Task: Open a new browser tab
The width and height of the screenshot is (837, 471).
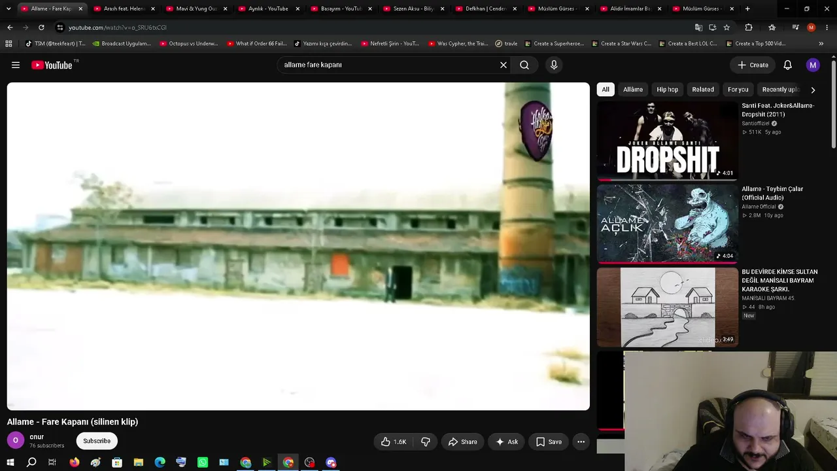Action: [747, 9]
